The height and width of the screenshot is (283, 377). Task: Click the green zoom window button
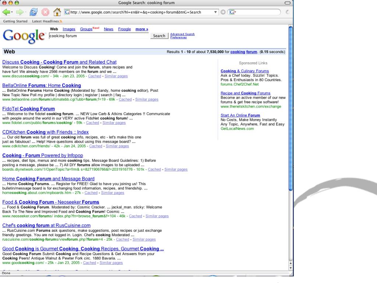17,3
